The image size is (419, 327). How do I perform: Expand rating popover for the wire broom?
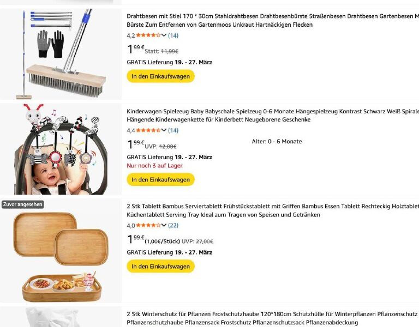(x=164, y=35)
